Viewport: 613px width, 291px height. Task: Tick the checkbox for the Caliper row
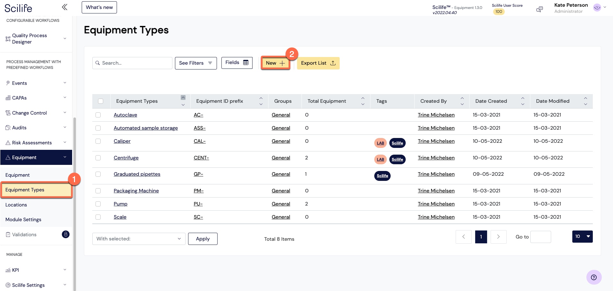coord(98,141)
